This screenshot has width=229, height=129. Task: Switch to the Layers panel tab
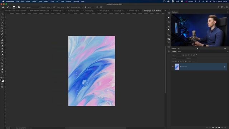pyautogui.click(x=174, y=52)
